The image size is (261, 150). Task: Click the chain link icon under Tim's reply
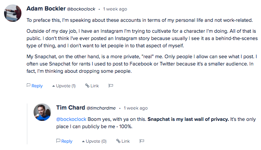(118, 141)
